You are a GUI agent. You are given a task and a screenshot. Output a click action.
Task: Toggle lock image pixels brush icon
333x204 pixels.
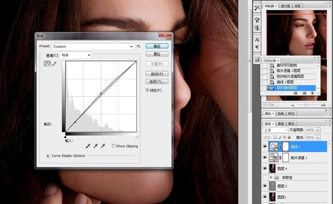[x=280, y=137]
